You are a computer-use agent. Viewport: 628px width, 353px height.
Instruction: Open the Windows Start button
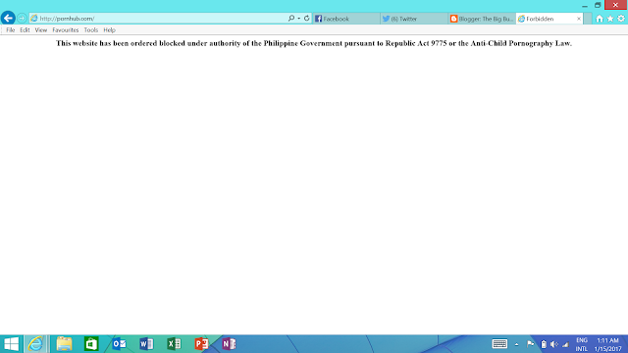tap(11, 344)
